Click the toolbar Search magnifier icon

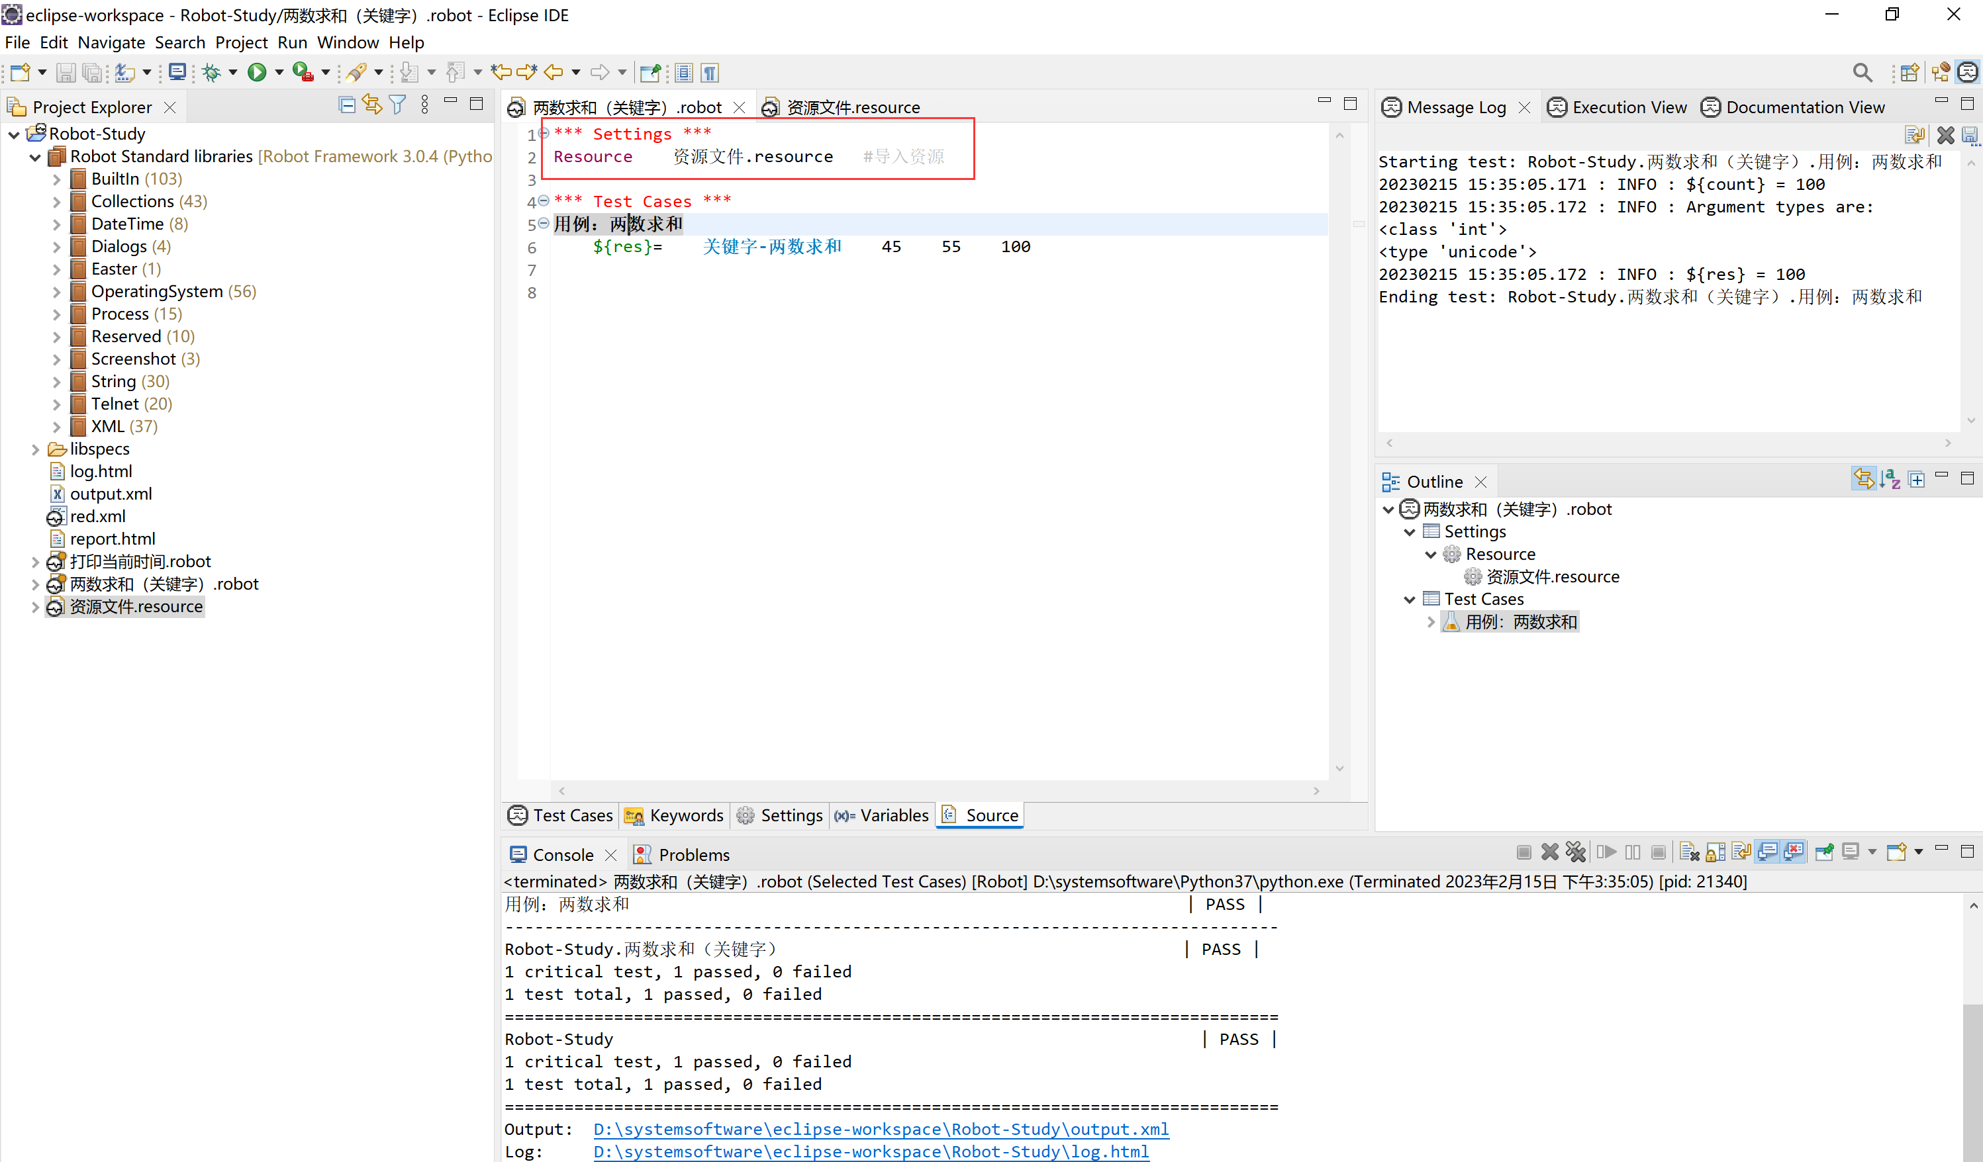(x=1862, y=72)
